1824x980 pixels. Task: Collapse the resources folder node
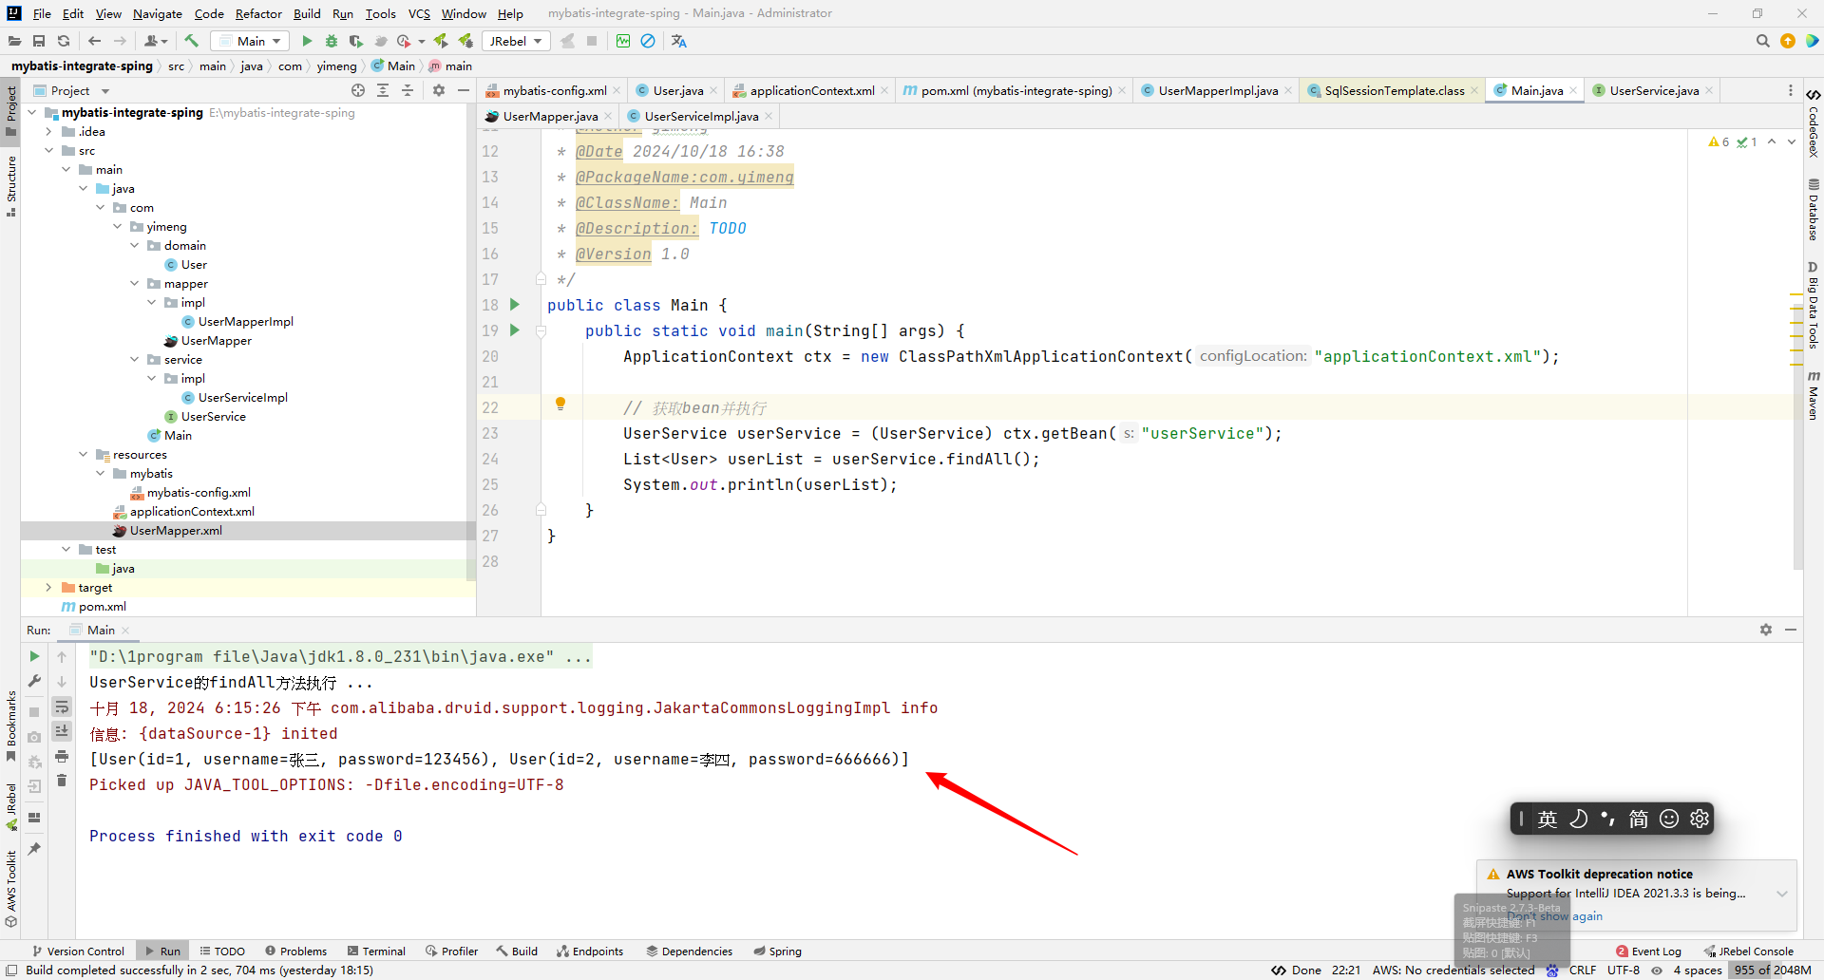(83, 454)
